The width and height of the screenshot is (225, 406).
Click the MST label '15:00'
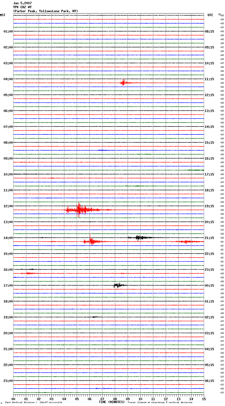click(8, 254)
